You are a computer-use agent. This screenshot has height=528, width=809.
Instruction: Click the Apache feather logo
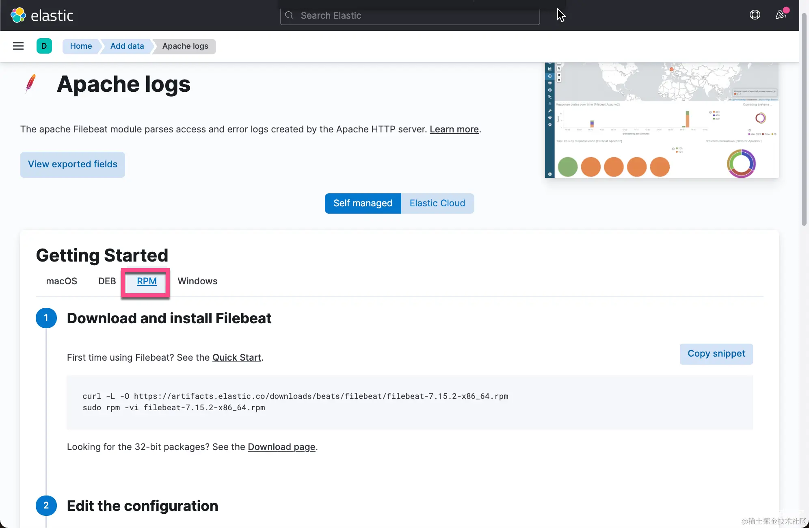[x=30, y=84]
